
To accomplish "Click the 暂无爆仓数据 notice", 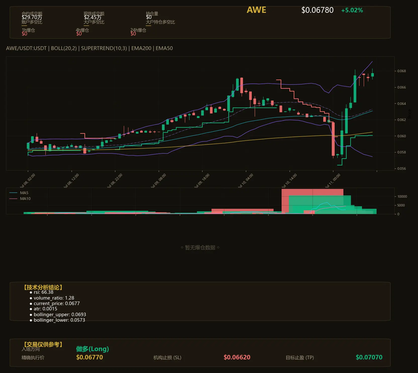I will [x=200, y=247].
